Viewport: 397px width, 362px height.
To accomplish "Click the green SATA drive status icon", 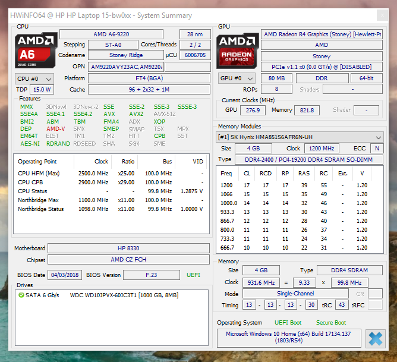I will click(21, 295).
